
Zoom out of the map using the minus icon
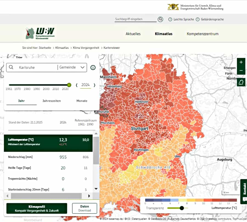(241, 71)
